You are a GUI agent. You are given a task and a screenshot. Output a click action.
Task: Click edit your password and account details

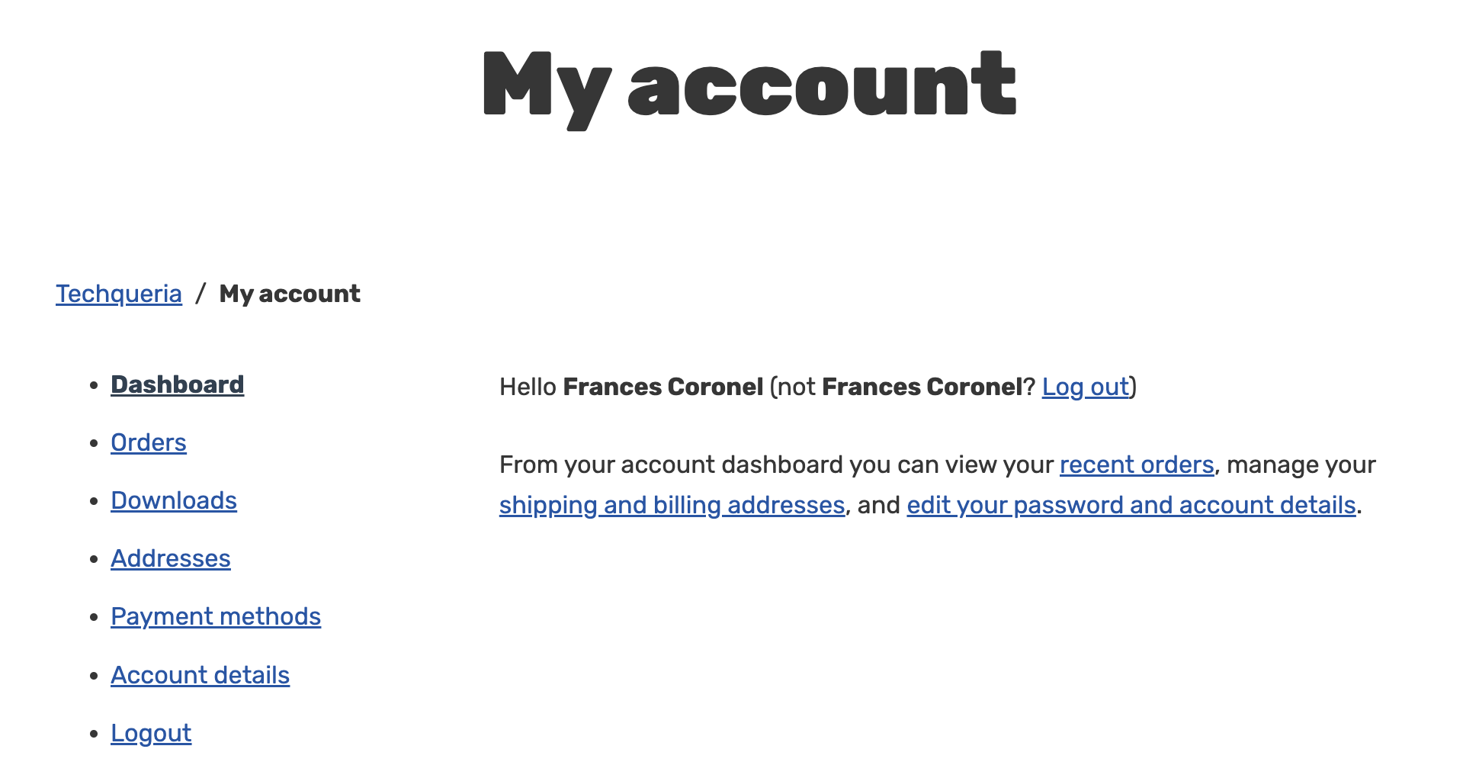pos(1131,505)
